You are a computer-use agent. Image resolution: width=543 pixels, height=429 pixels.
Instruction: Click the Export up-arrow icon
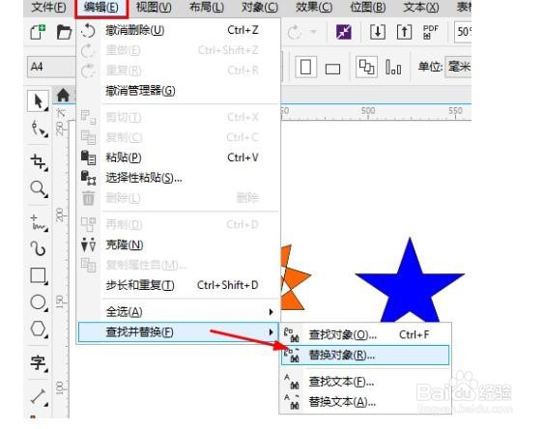[x=404, y=32]
